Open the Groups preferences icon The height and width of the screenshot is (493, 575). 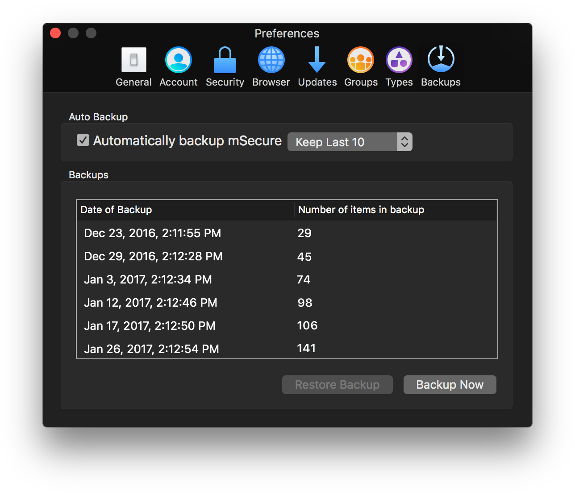coord(361,60)
